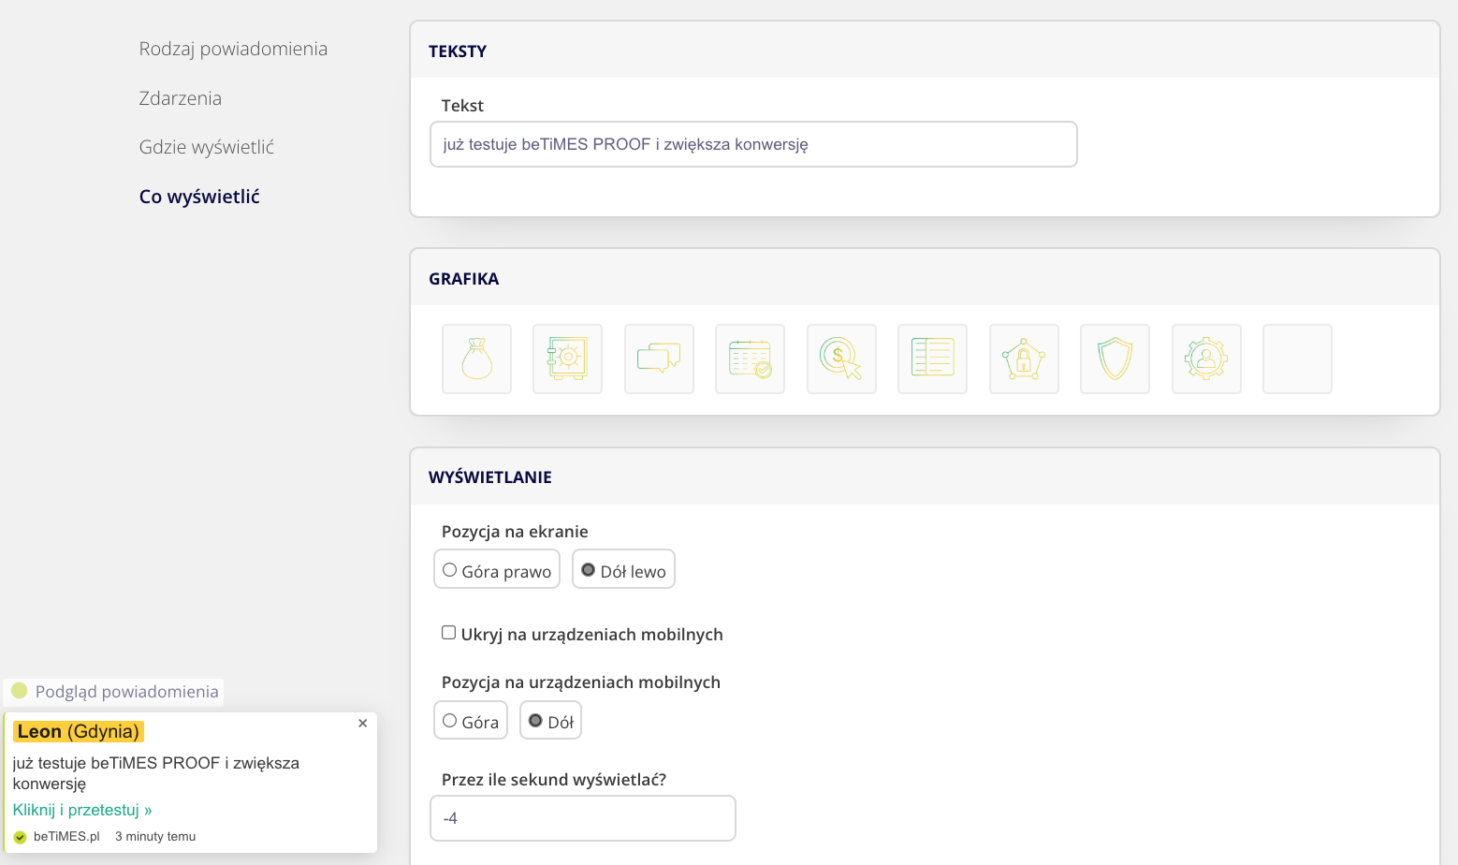Enable 'Ukryj na urządzeniach mobilnych' checkbox
1458x865 pixels.
[x=449, y=633]
